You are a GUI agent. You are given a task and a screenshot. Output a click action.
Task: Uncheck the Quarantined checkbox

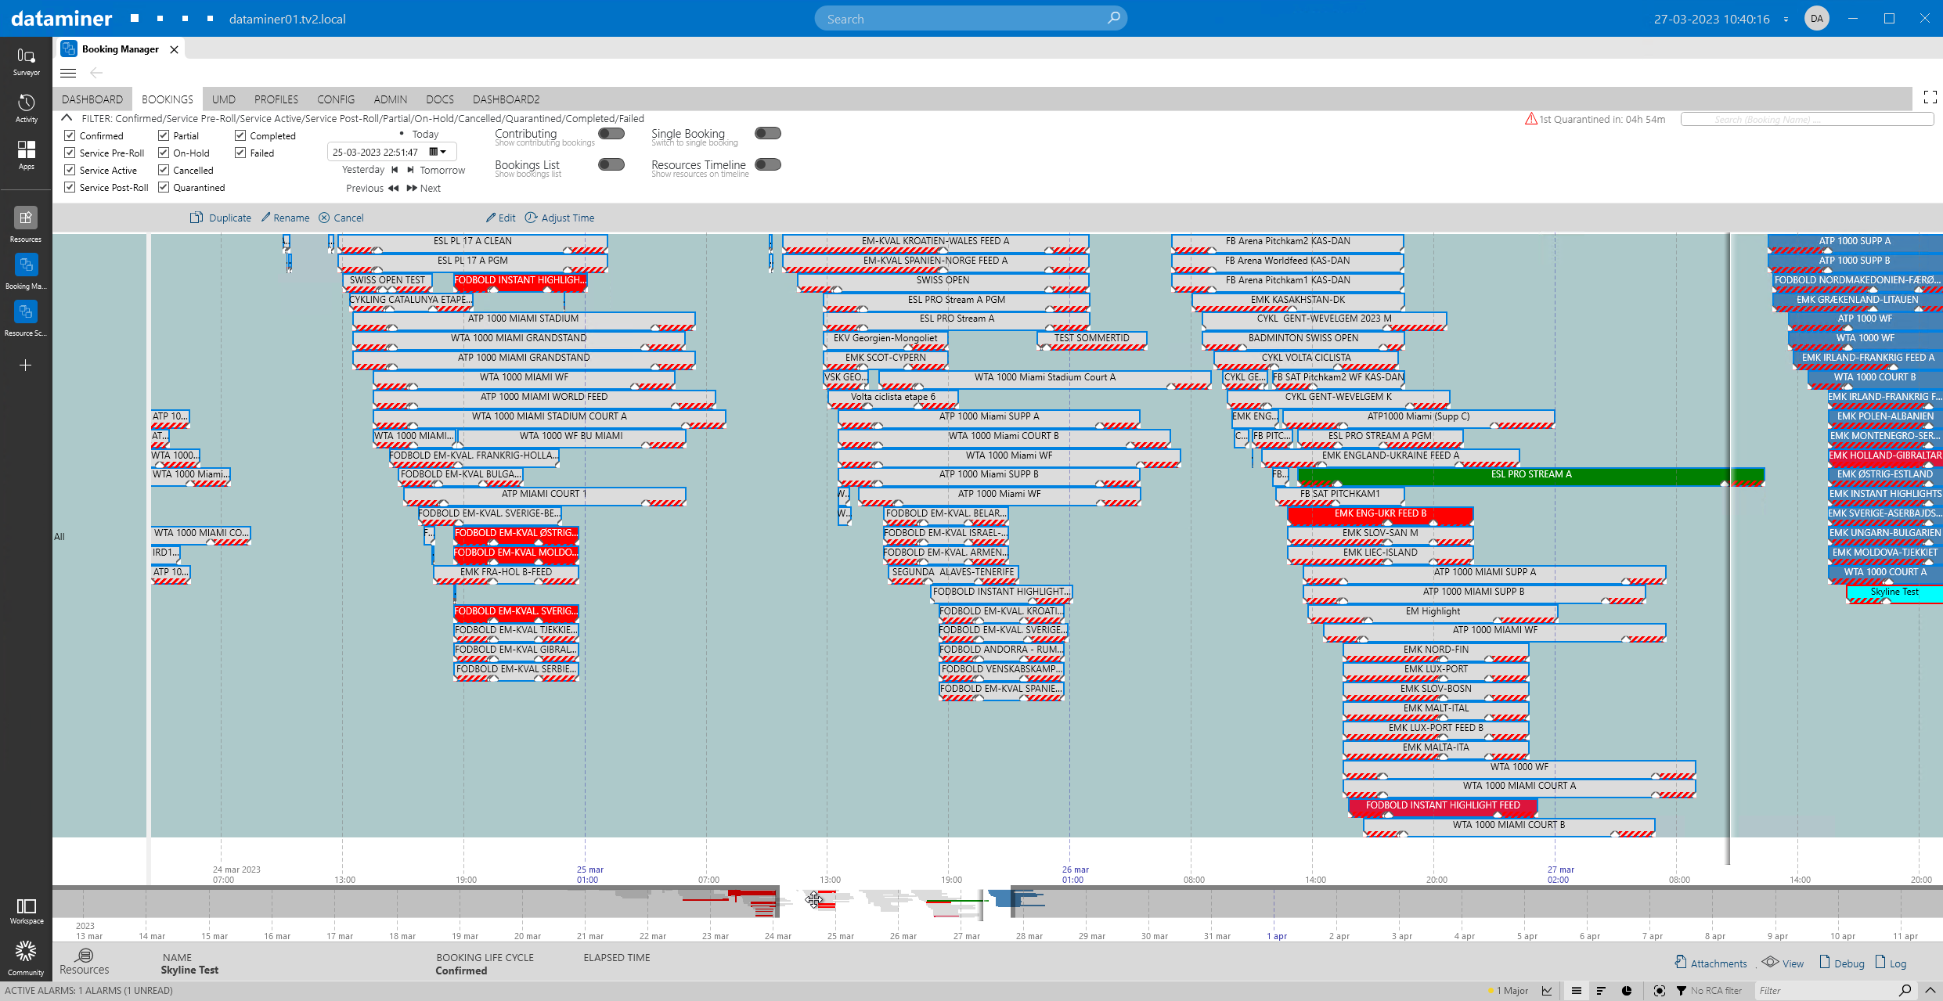(x=164, y=187)
